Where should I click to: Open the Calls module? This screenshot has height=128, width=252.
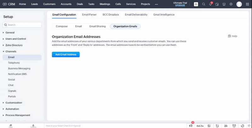[118, 4]
